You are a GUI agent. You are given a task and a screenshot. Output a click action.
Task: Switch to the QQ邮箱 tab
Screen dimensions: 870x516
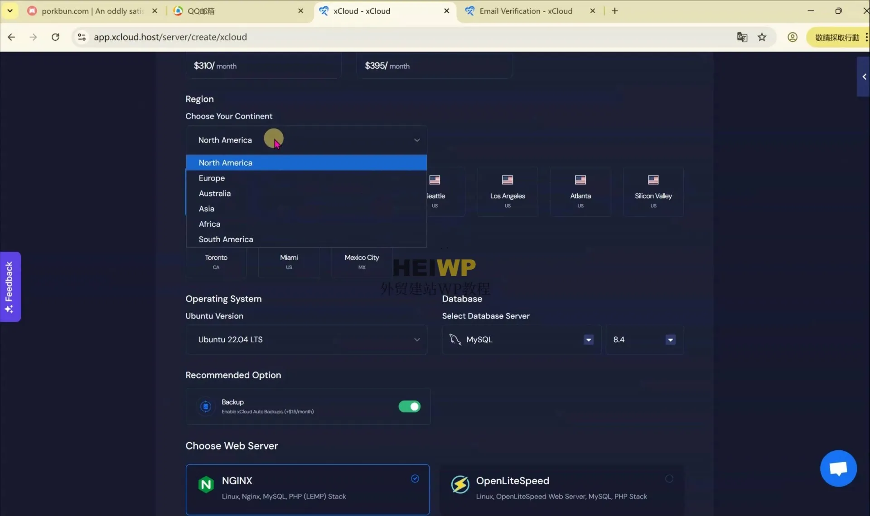(202, 11)
